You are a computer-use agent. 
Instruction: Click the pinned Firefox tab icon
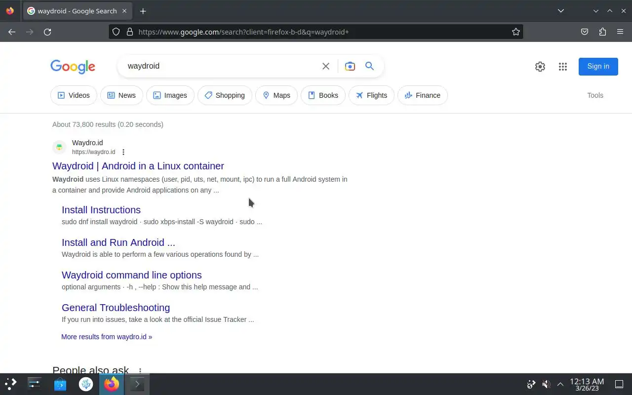point(10,11)
